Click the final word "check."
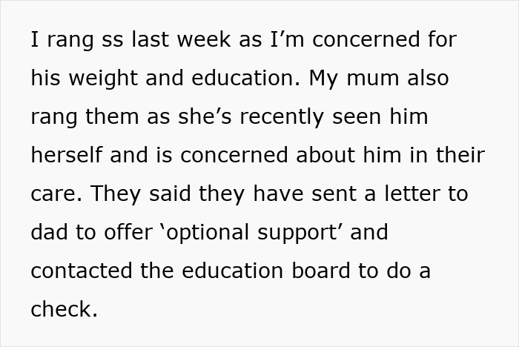The image size is (519, 347). point(64,310)
